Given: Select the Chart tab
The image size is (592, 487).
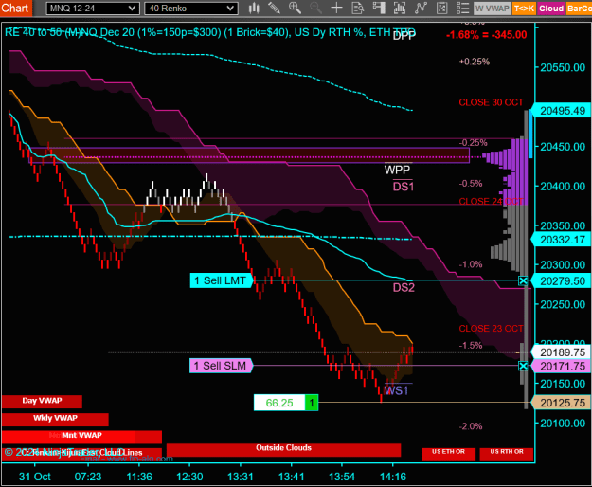Looking at the screenshot, I should 15,8.
